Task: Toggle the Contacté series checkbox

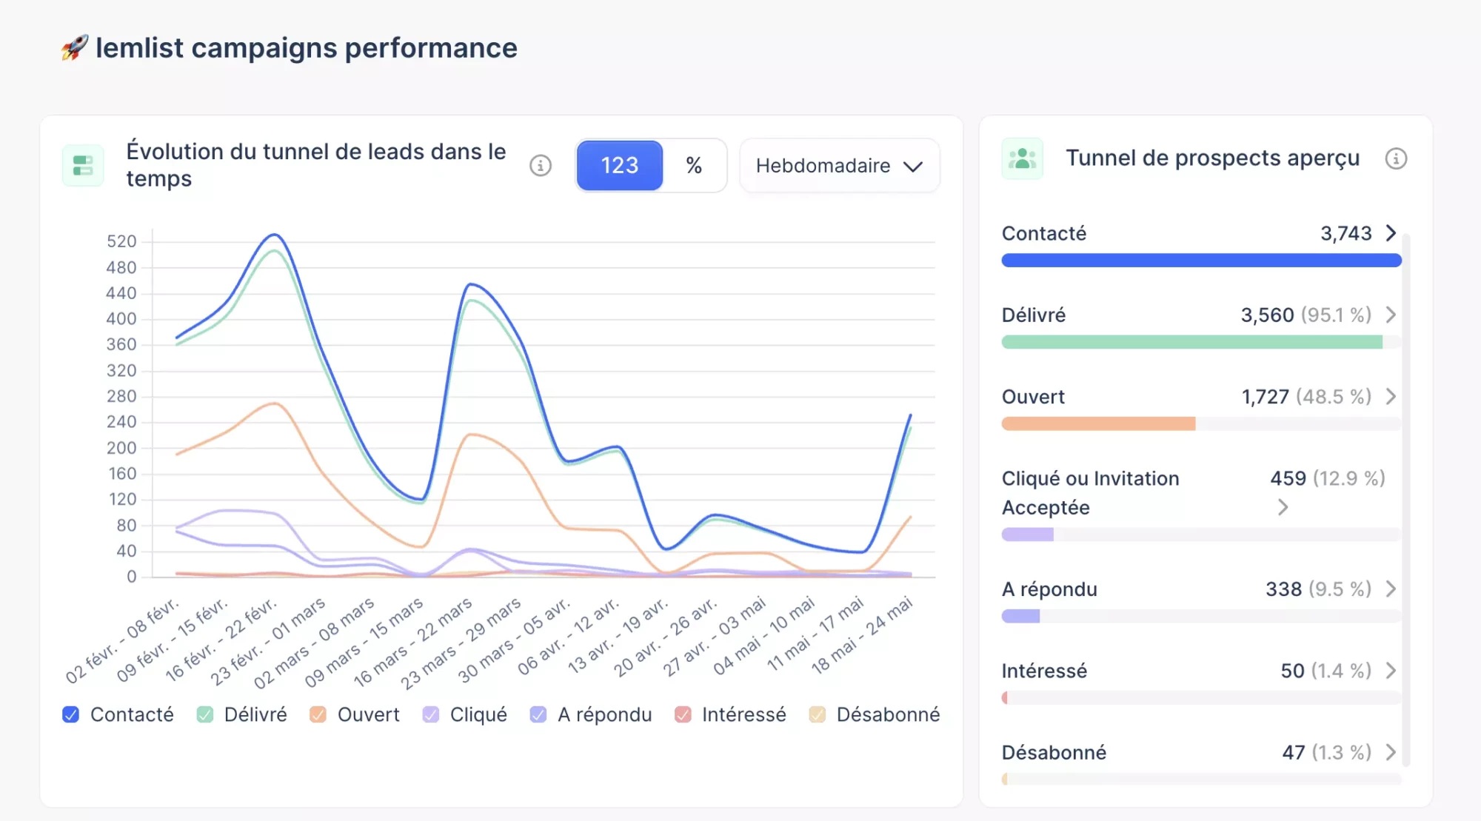Action: 71,714
